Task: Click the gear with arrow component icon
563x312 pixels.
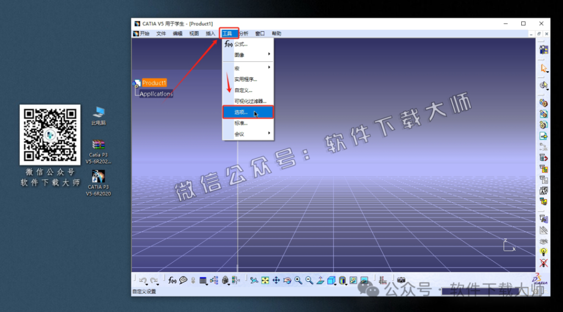Action: [544, 85]
